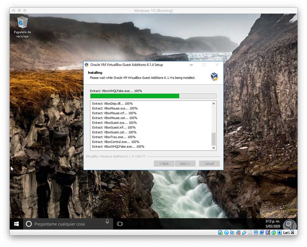Click the log scrollbar down arrow
This screenshot has height=247, width=307.
click(214, 148)
